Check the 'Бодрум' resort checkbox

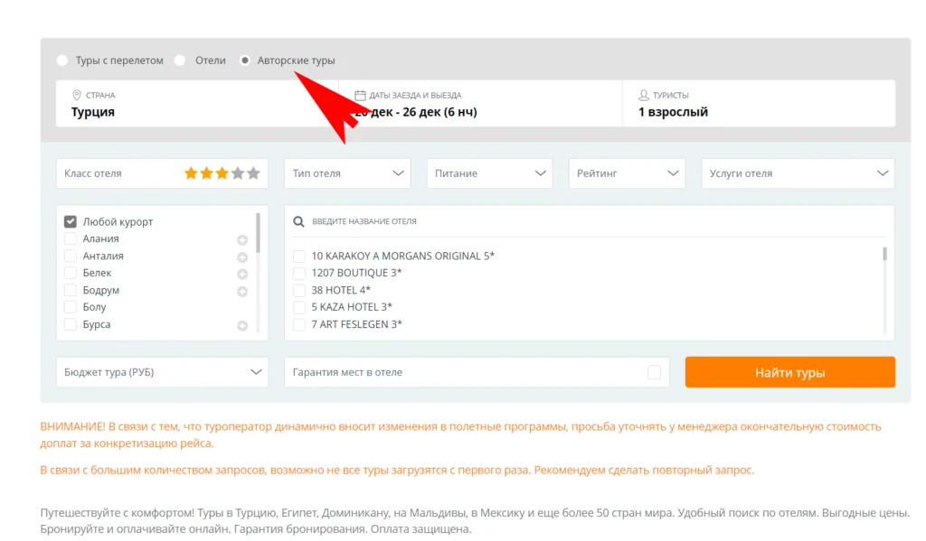point(71,290)
